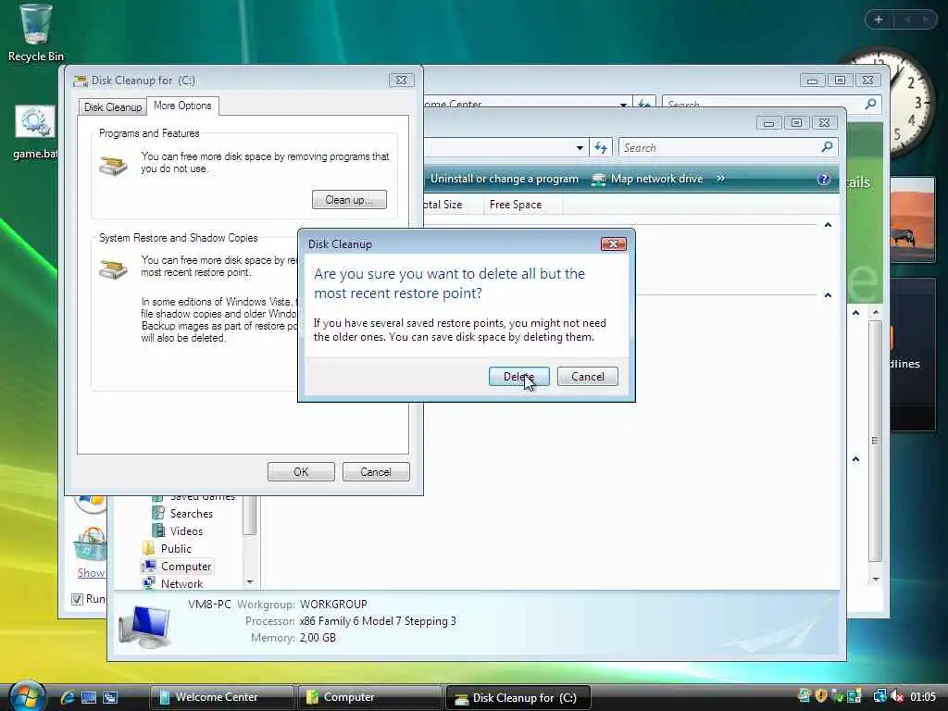The image size is (948, 711).
Task: Switch to Disk Cleanup for (C:) taskbar button
Action: [518, 698]
